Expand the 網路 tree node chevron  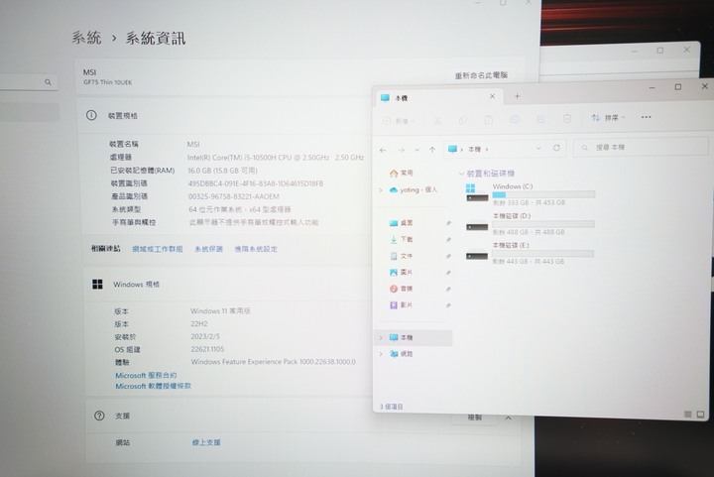tap(381, 354)
